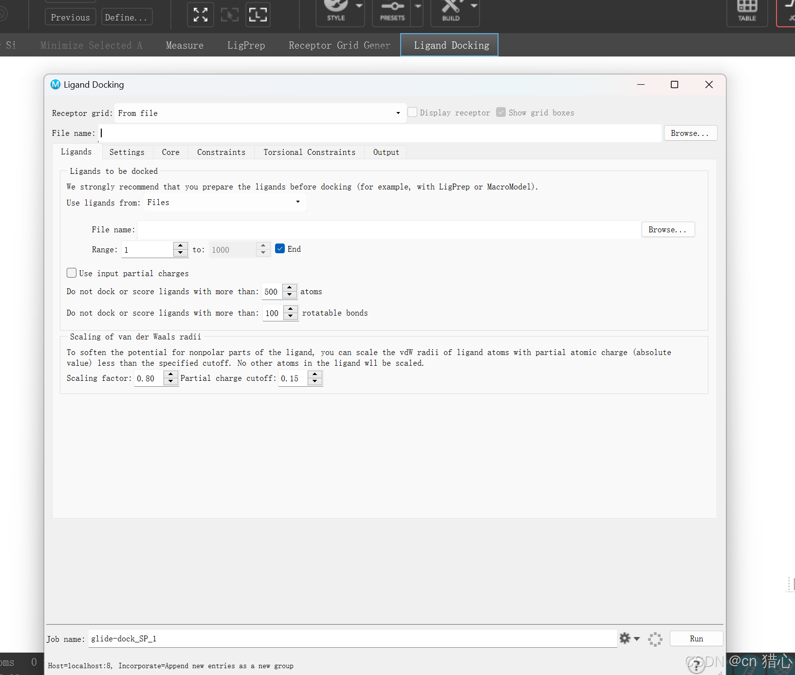The image size is (795, 675).
Task: Open the Use ligands from dropdown
Action: [x=225, y=202]
